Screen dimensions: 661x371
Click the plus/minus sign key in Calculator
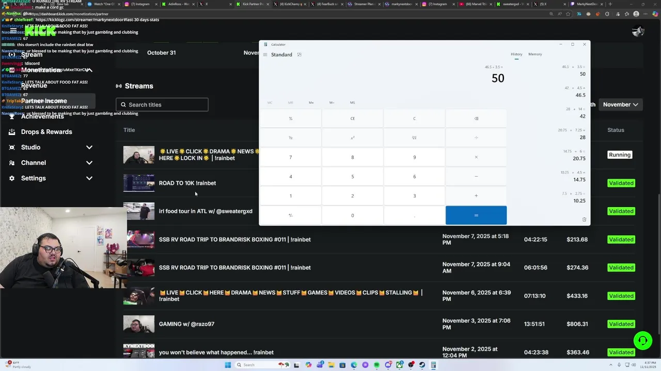pyautogui.click(x=290, y=215)
